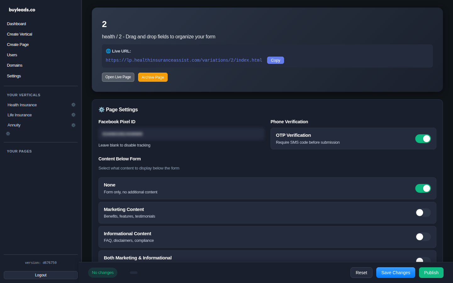This screenshot has width=453, height=283.
Task: Disable the OTP Verification toggle
Action: click(x=423, y=138)
